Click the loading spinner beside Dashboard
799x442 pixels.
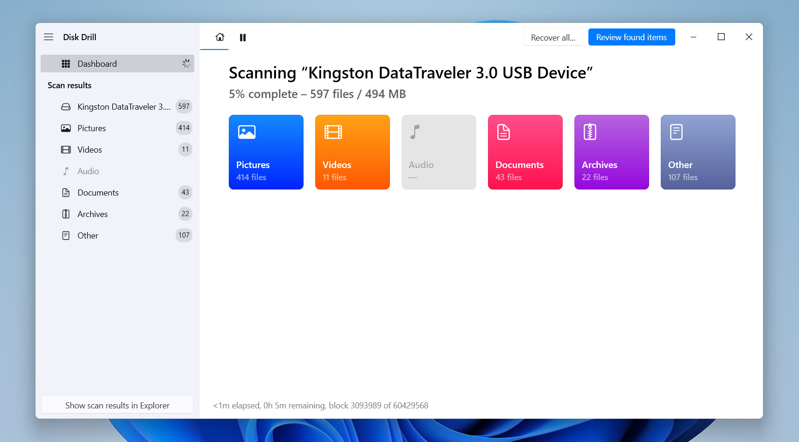tap(186, 63)
